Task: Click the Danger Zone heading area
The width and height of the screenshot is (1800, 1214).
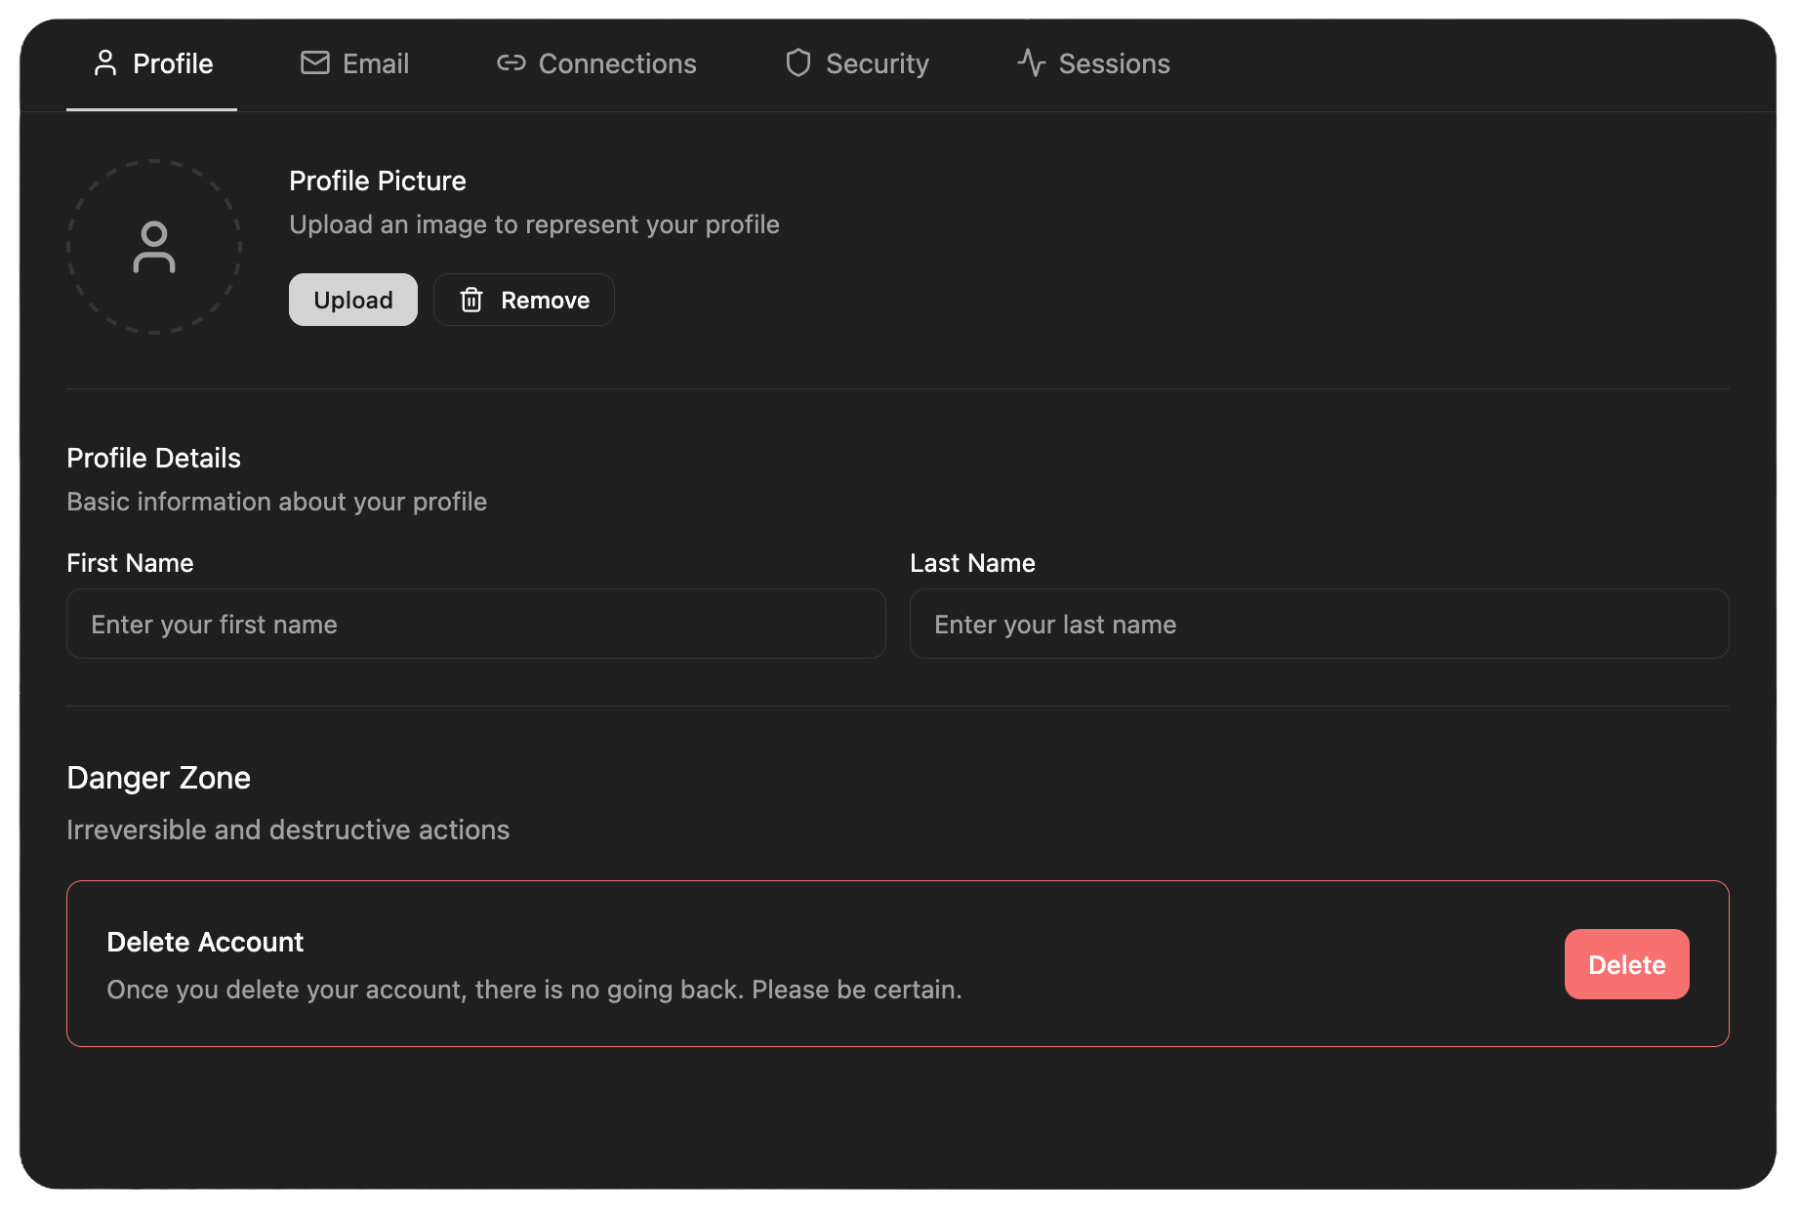Action: pyautogui.click(x=158, y=778)
